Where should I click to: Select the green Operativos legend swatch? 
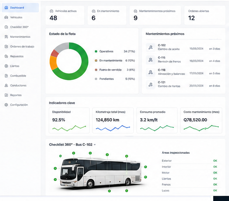click(96, 51)
